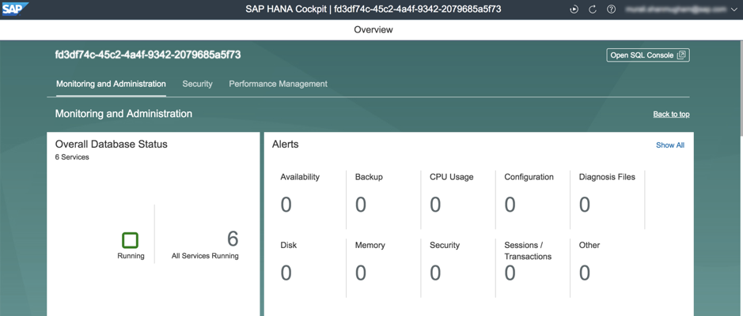Open Other alerts tile
This screenshot has width=743, height=316.
point(608,267)
